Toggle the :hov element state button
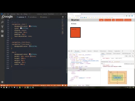 126,56
